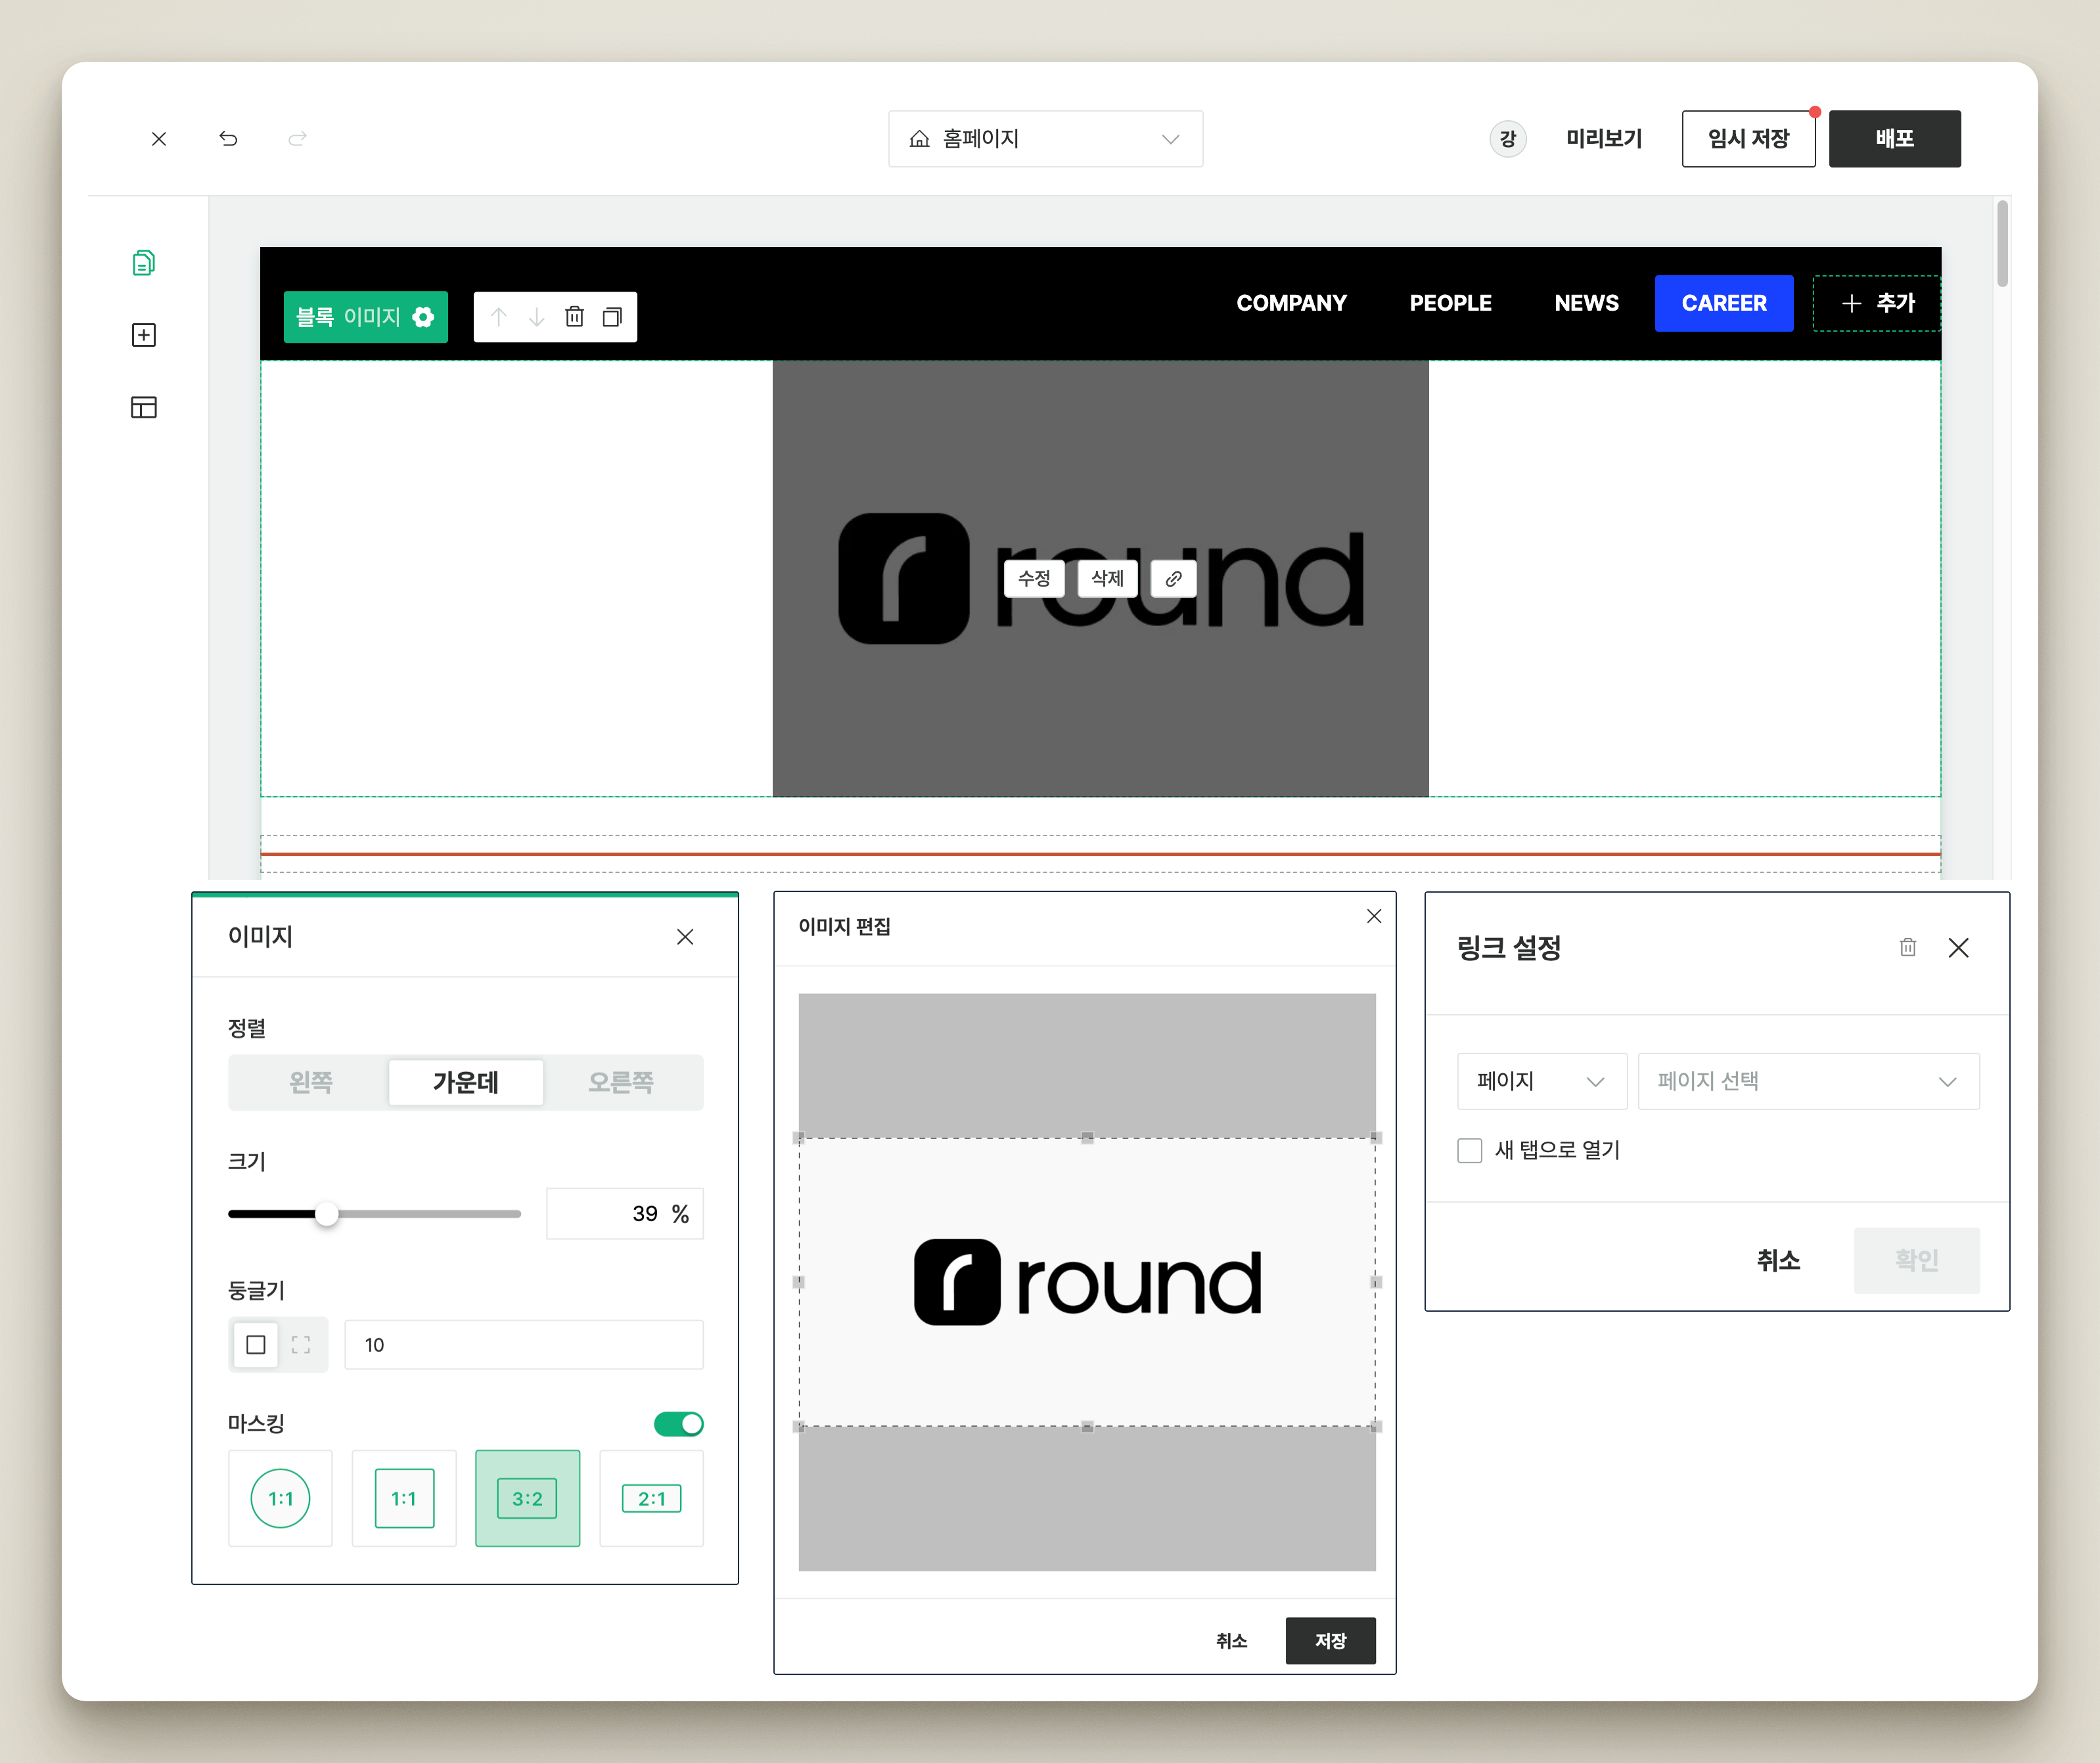The height and width of the screenshot is (1763, 2100).
Task: Click the top-center crop handle
Action: (1087, 1138)
